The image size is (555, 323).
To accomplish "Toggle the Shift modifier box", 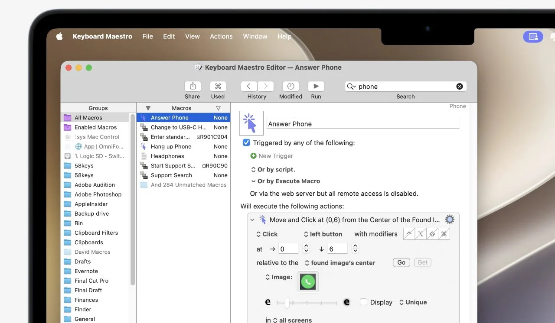I will click(432, 234).
